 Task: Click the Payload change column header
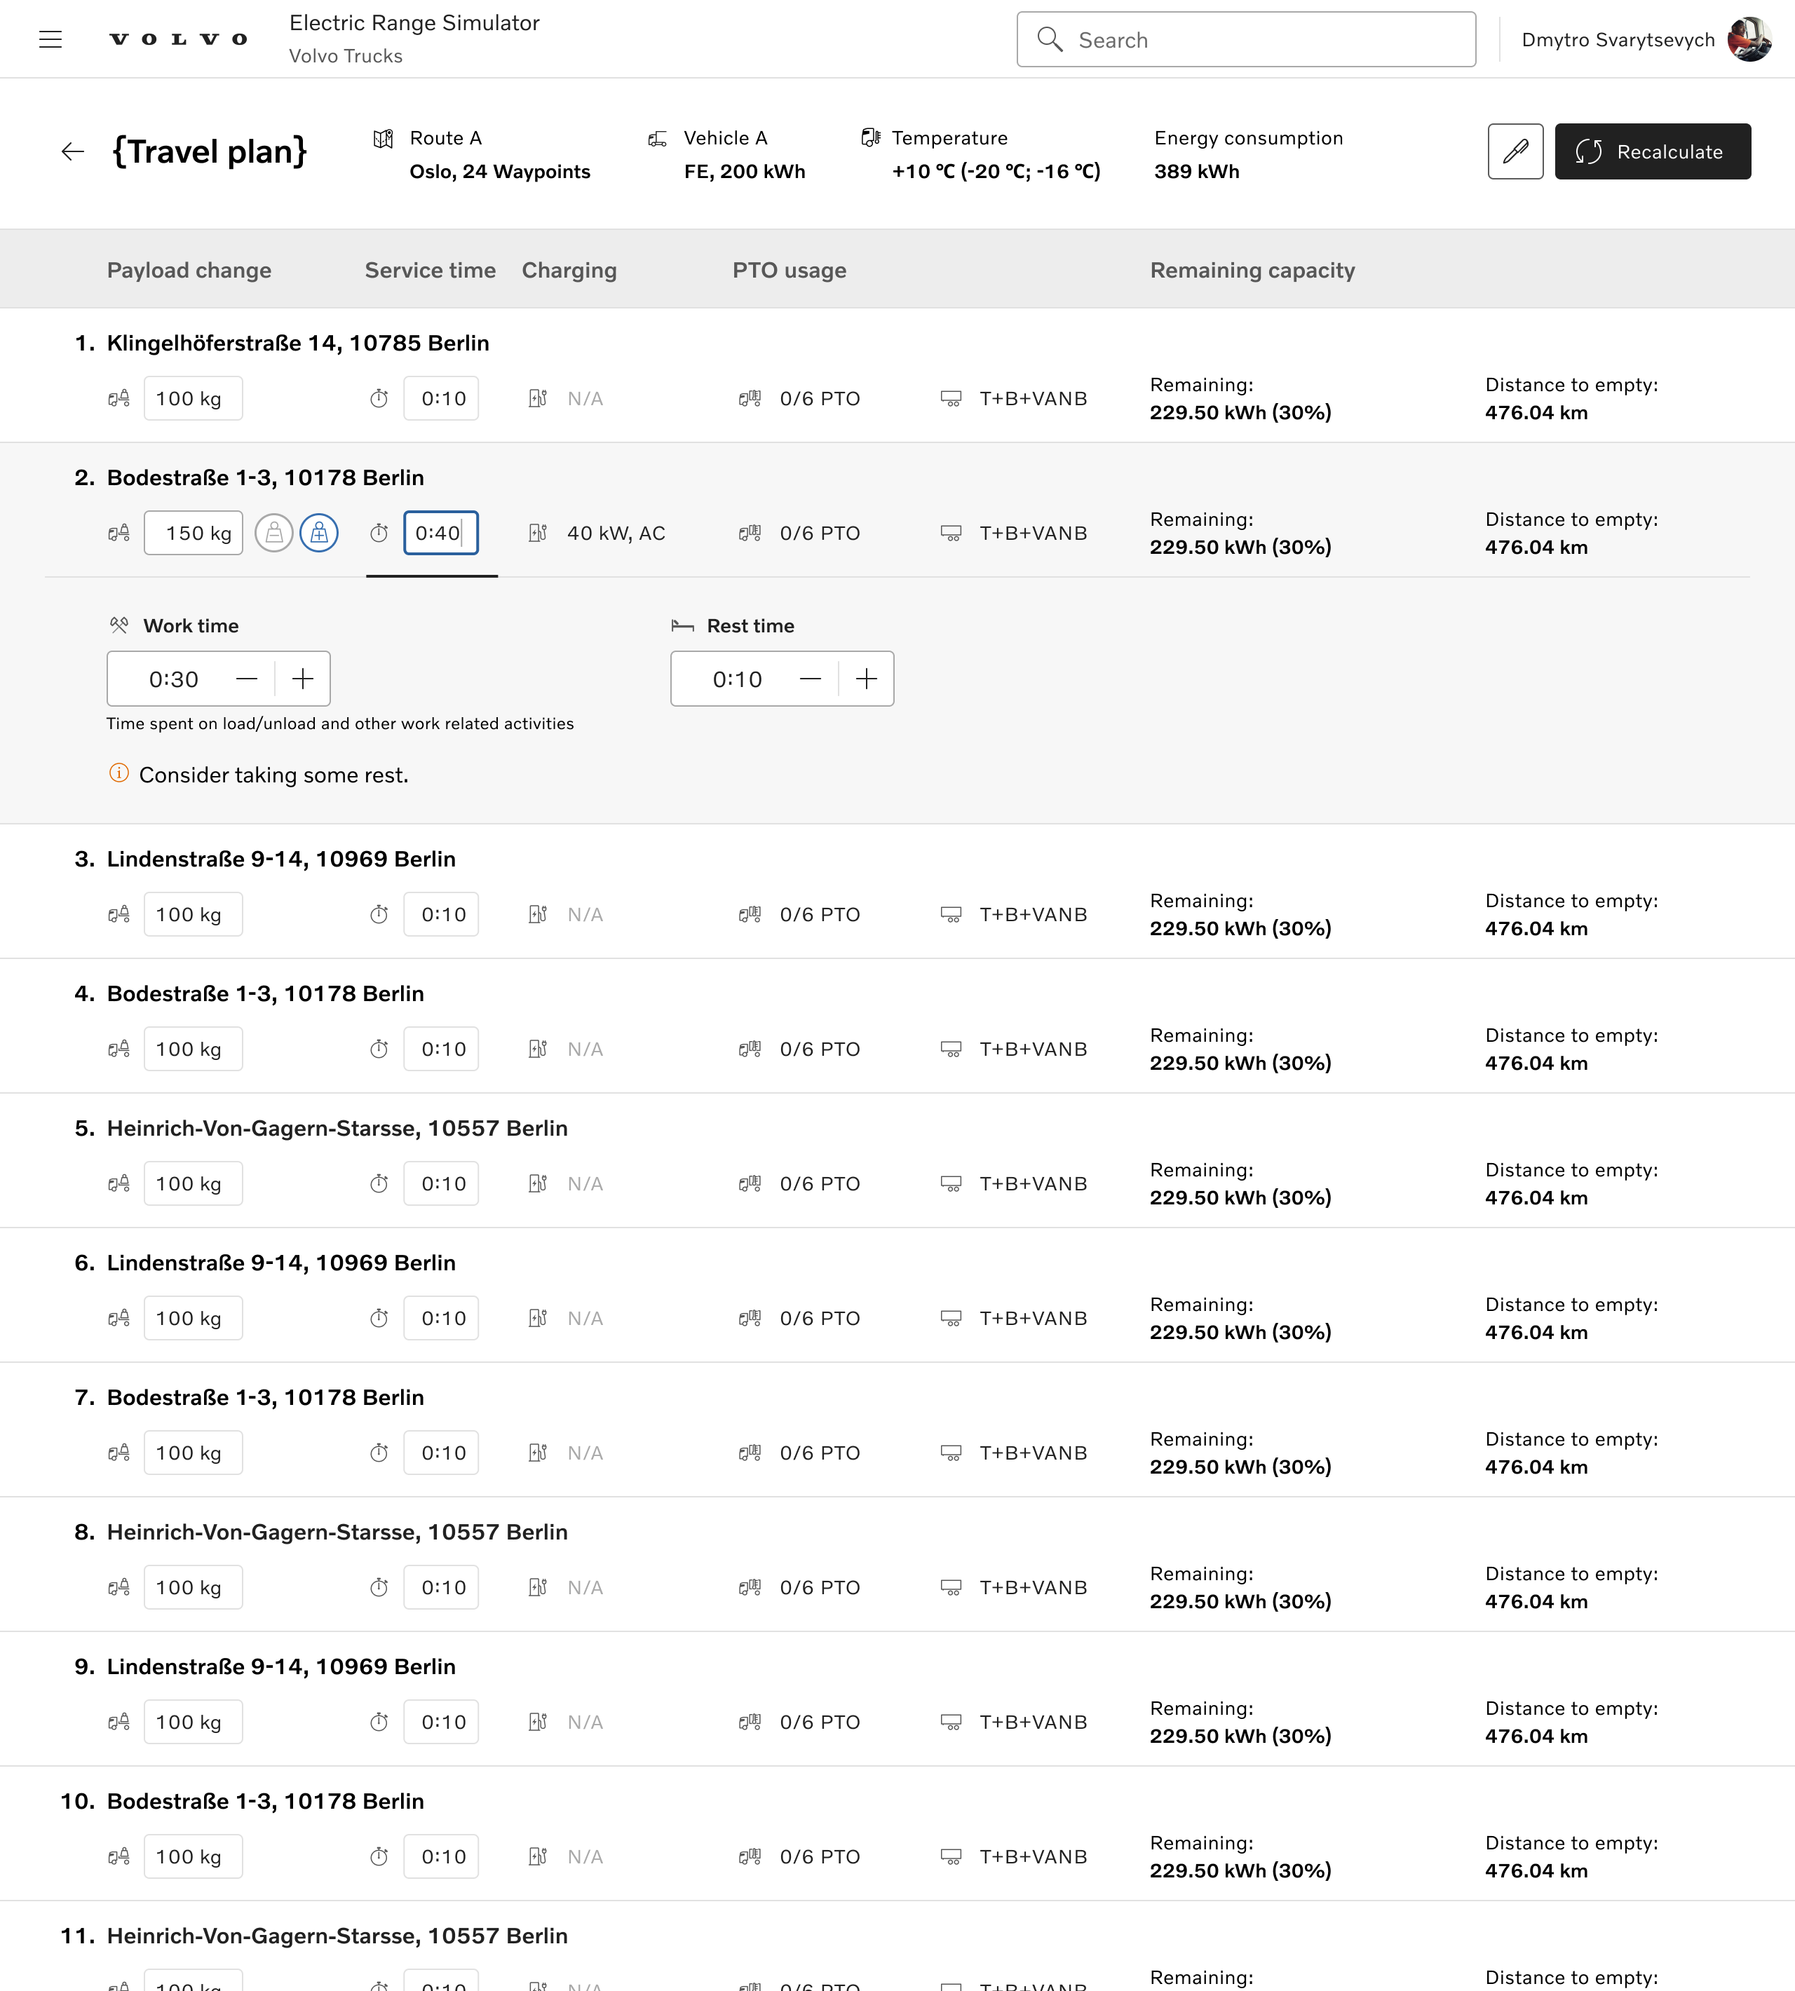click(x=189, y=270)
